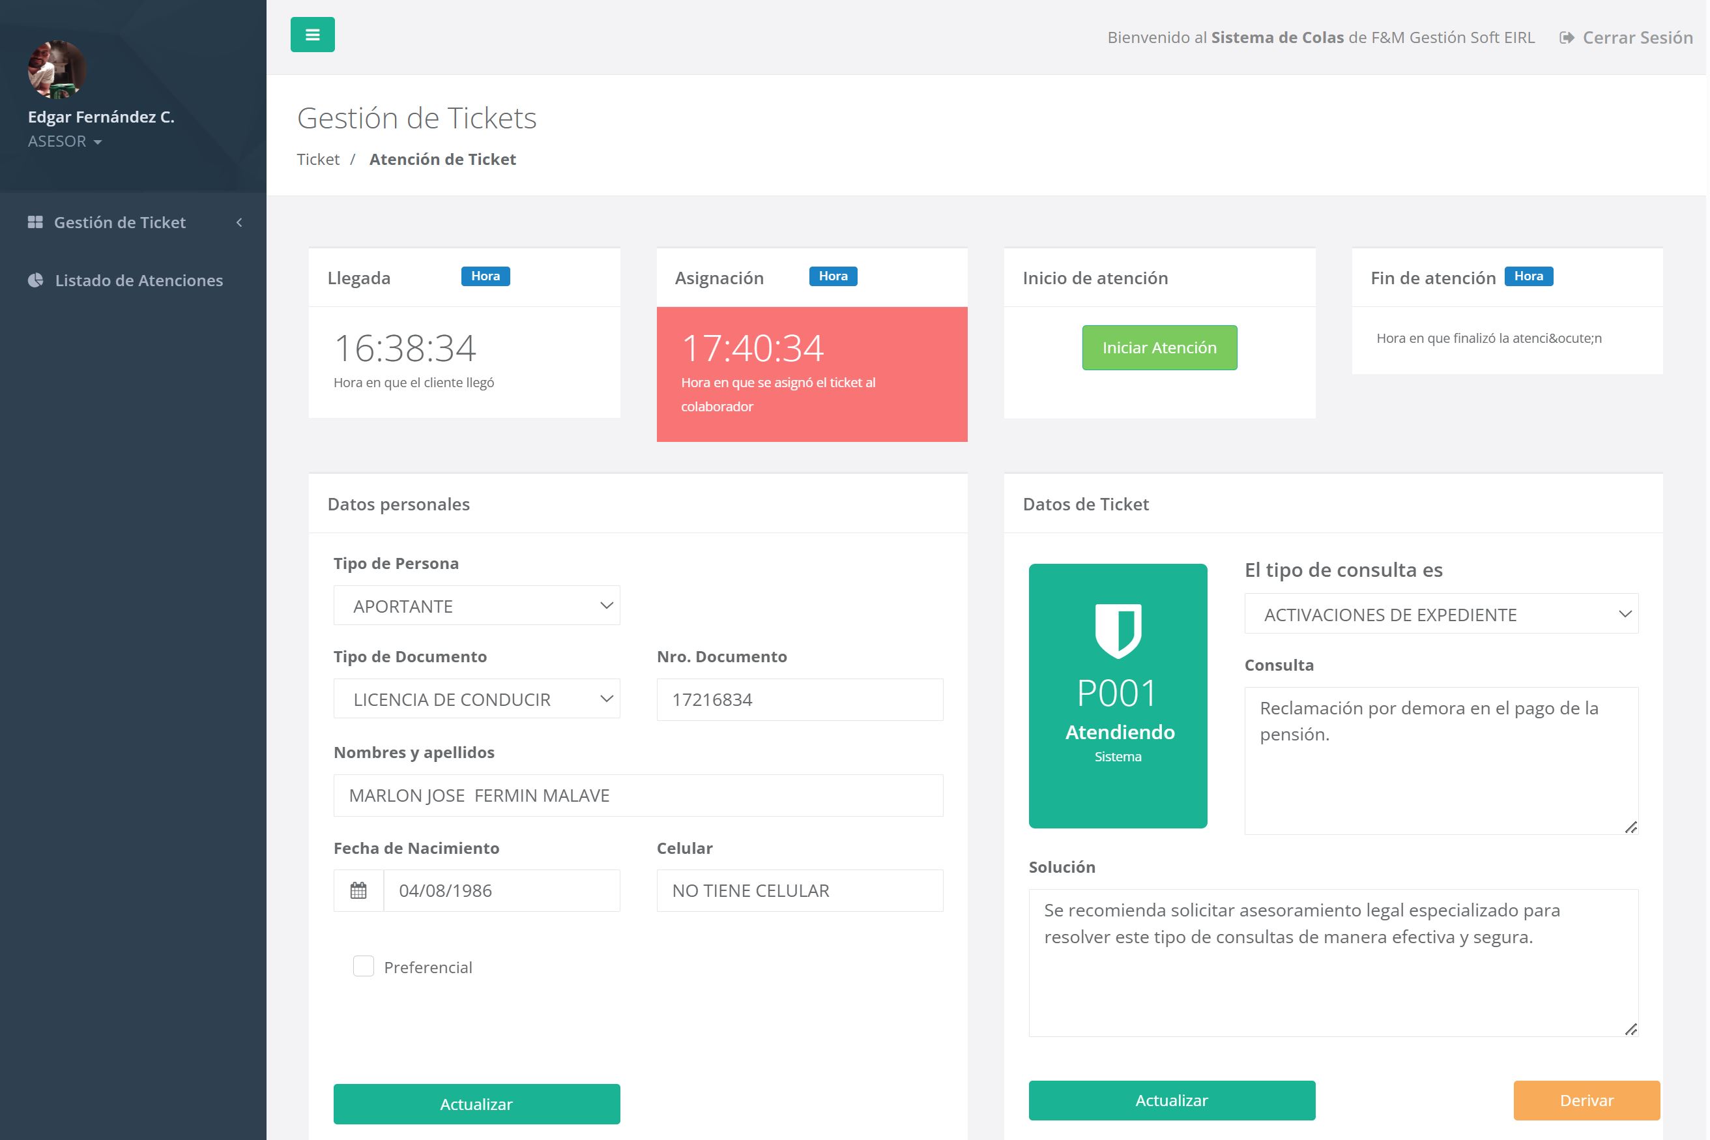Enable the Preferencial checkbox

[x=364, y=966]
